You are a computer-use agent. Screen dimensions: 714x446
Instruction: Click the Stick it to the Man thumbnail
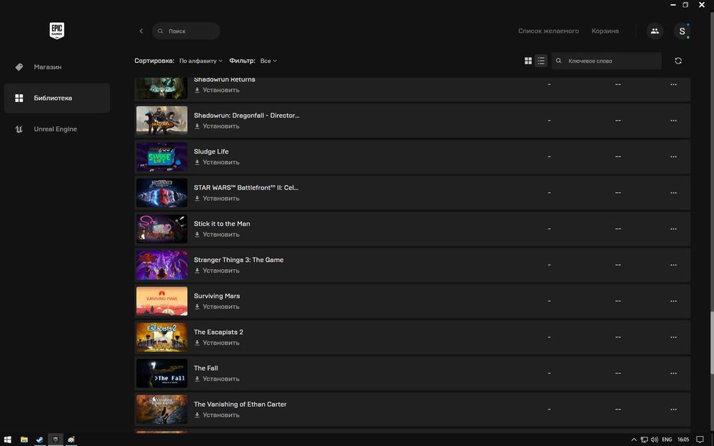coord(161,229)
